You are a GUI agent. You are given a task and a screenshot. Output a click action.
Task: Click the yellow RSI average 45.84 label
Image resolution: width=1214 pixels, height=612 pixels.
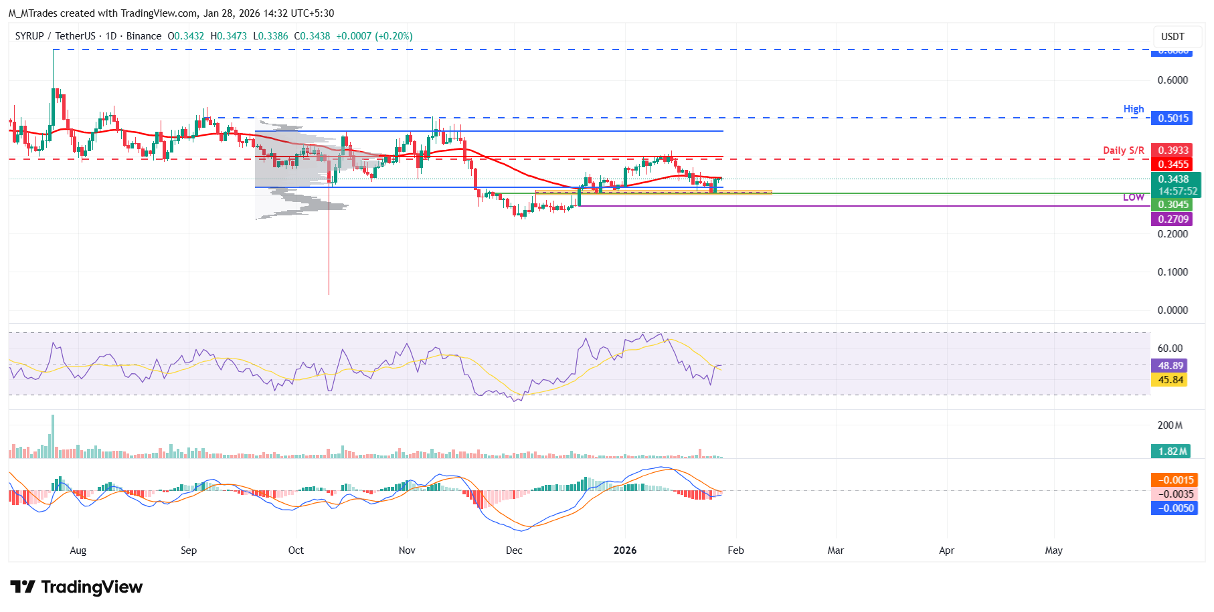pos(1170,380)
